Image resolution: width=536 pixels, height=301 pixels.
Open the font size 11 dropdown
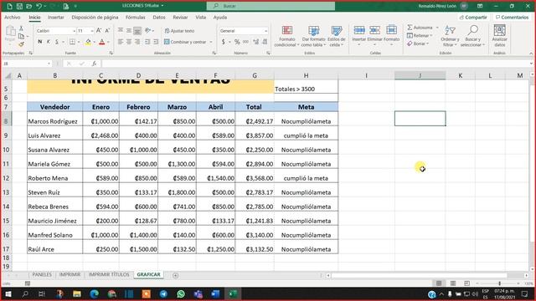91,31
